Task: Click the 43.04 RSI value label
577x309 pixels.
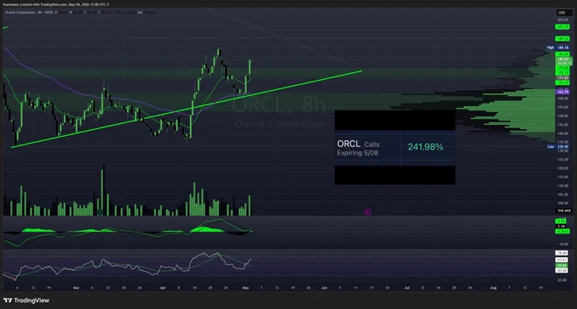Action: 562,271
